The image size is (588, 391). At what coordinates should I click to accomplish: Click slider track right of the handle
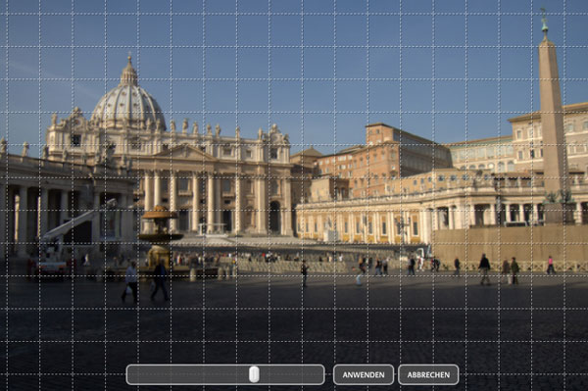tap(291, 374)
